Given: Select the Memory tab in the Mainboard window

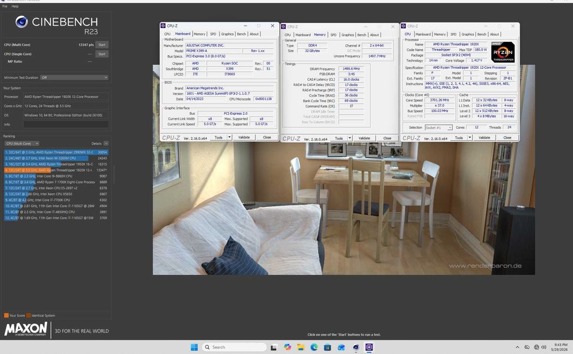Looking at the screenshot, I should coord(199,34).
